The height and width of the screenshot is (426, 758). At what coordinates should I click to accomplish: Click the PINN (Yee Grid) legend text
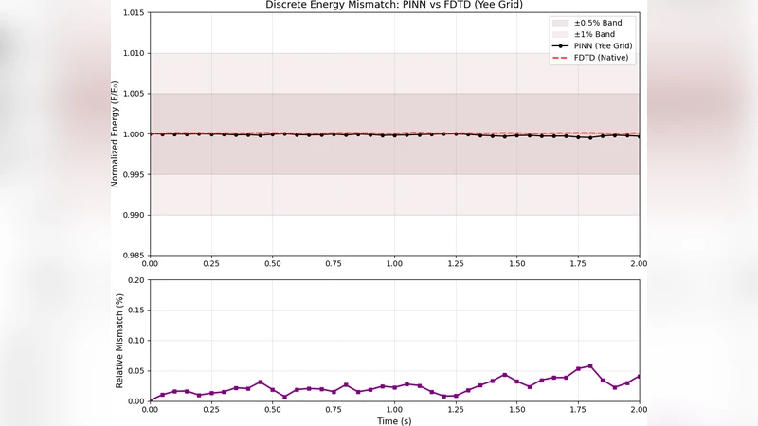[604, 45]
